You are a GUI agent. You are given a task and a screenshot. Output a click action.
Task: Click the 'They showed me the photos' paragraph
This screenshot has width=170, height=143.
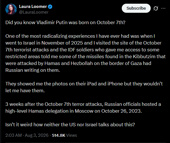pyautogui.click(x=84, y=87)
